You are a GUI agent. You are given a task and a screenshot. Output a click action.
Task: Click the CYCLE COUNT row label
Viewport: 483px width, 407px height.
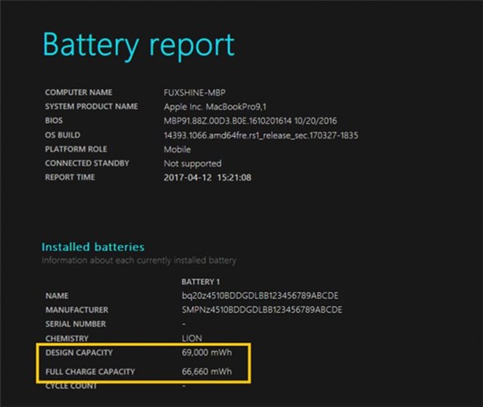pos(71,386)
